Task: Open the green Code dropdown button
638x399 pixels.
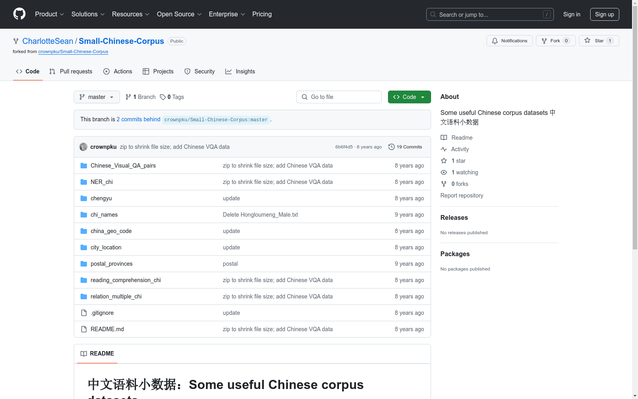Action: (x=410, y=97)
